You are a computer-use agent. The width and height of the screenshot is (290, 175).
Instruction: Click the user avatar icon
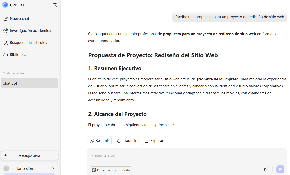point(6,168)
